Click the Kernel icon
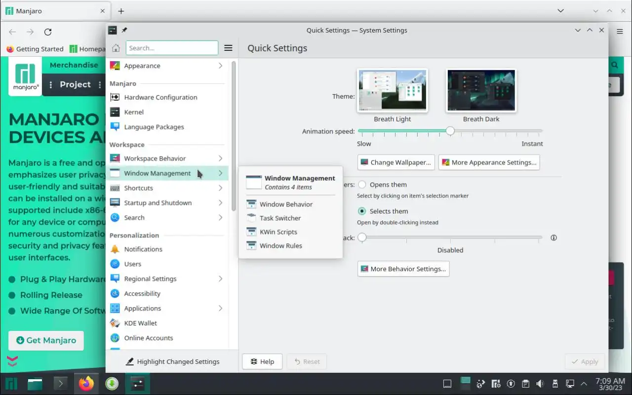This screenshot has height=395, width=632. pos(115,112)
